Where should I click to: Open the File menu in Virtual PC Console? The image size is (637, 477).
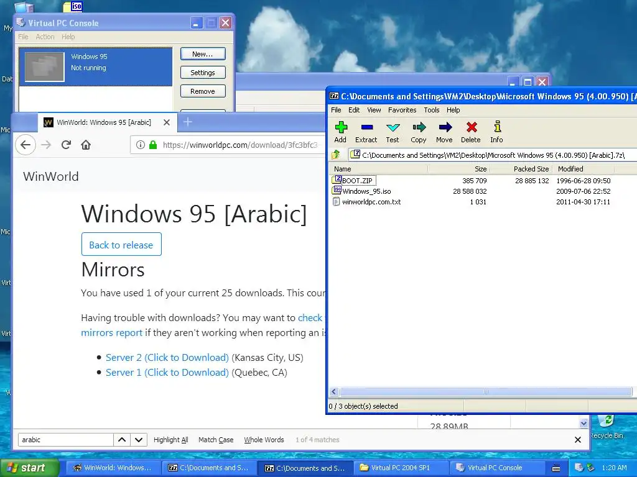click(23, 37)
